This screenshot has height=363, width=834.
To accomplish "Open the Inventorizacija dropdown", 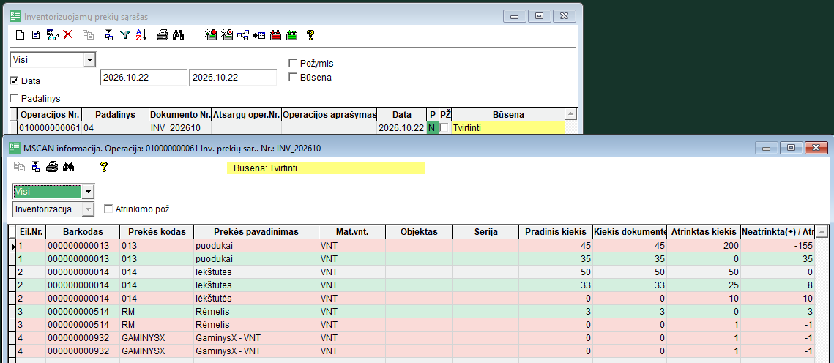I will click(x=89, y=209).
